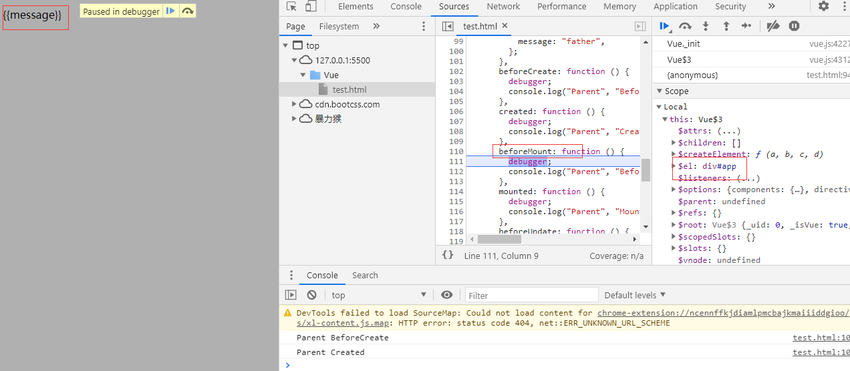Show more DevTools tabs chevron
The height and width of the screenshot is (371, 850).
click(x=772, y=7)
